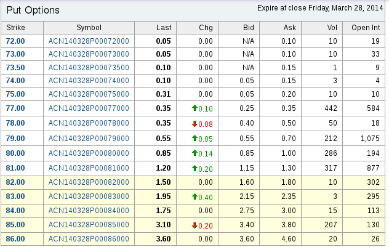
Task: Click symbol ACN140328P00075000
Action: [89, 94]
